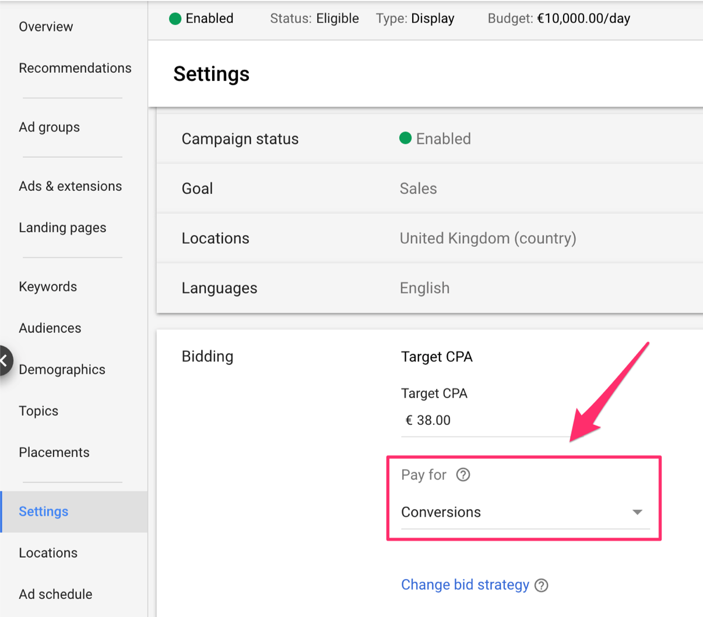Viewport: 703px width, 617px height.
Task: Click the English language value
Action: pos(424,288)
